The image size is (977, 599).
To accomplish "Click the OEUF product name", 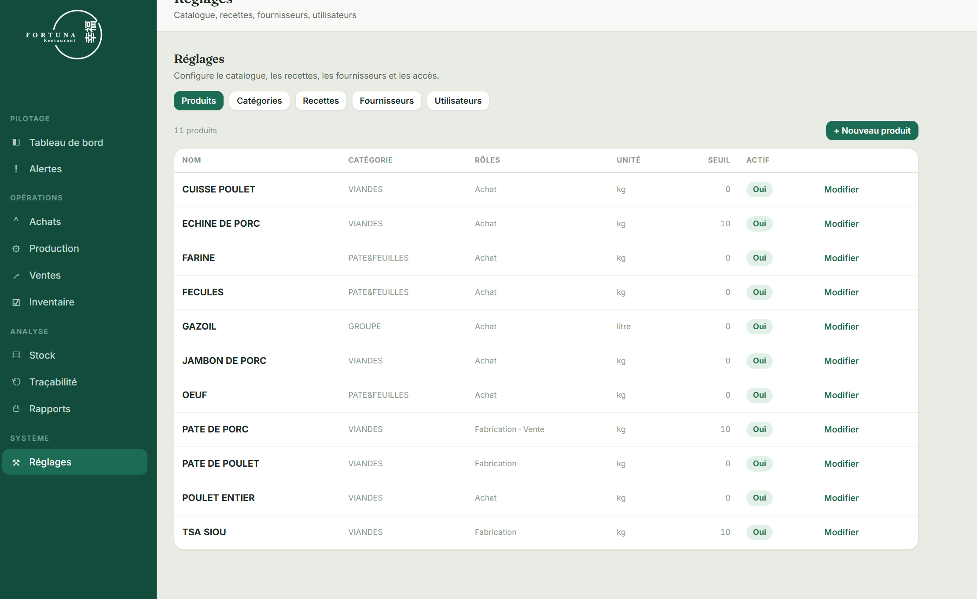I will [195, 395].
